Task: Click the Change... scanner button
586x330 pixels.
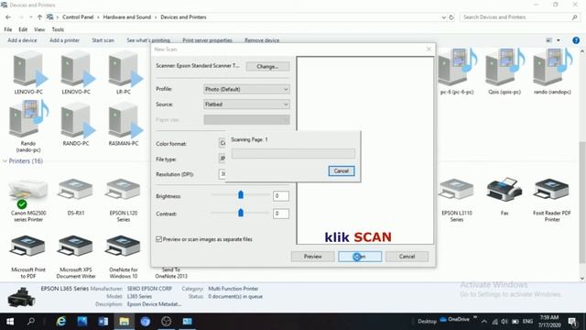Action: [x=267, y=67]
